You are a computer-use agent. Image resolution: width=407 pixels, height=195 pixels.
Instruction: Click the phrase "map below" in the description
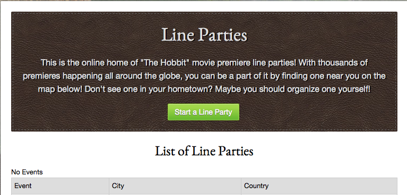(x=60, y=89)
